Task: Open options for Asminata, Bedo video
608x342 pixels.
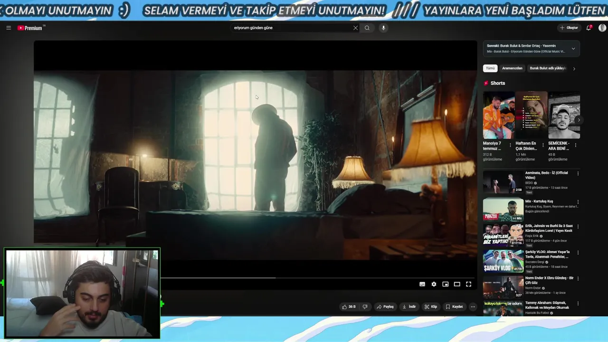Action: [578, 174]
